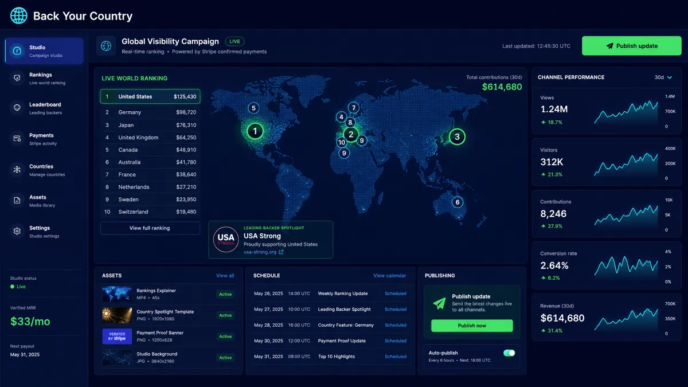
Task: Click the Contributions 8,246 value
Action: [x=553, y=214]
